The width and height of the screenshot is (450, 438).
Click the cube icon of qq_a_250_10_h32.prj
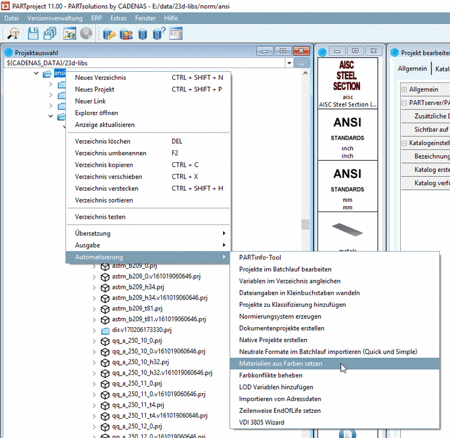click(x=105, y=363)
